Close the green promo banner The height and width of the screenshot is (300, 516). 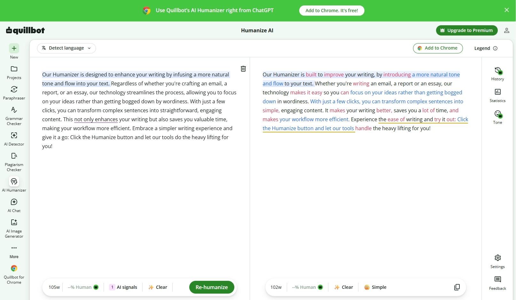(507, 10)
